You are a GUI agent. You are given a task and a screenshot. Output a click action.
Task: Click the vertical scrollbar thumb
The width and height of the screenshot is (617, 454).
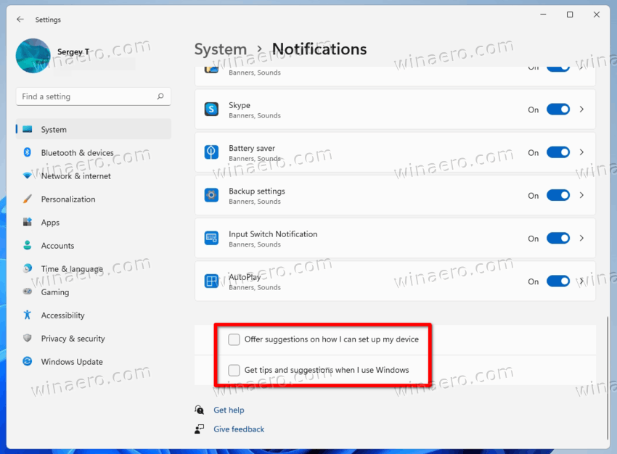tap(607, 378)
